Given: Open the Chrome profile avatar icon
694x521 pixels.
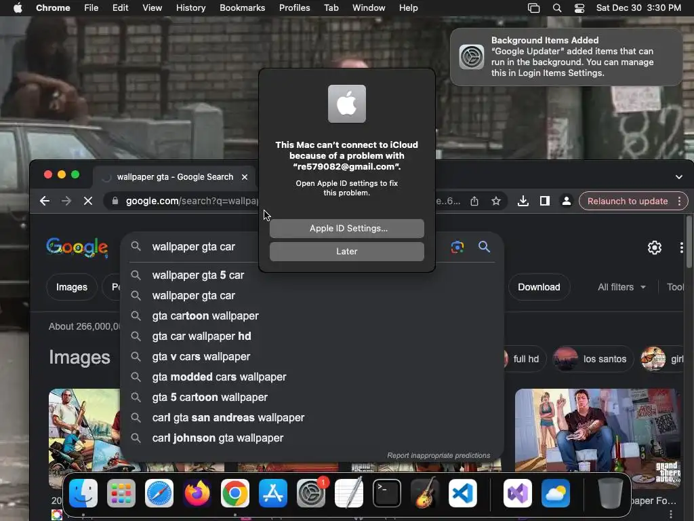Looking at the screenshot, I should [x=566, y=201].
